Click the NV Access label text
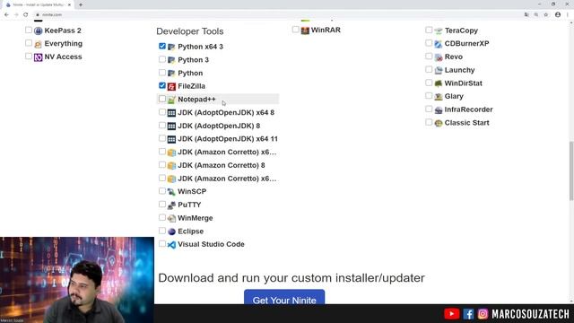This screenshot has width=574, height=323. [x=63, y=57]
